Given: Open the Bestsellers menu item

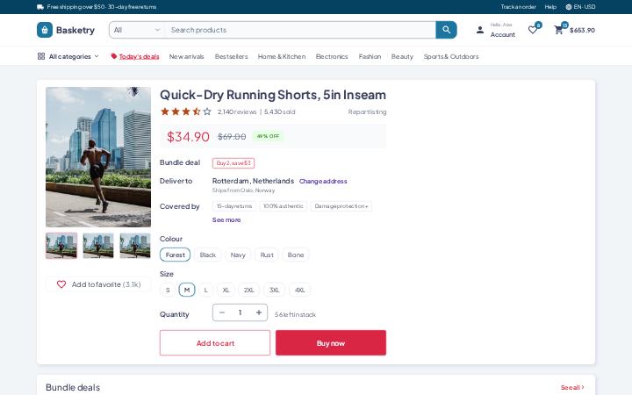Looking at the screenshot, I should pyautogui.click(x=232, y=56).
